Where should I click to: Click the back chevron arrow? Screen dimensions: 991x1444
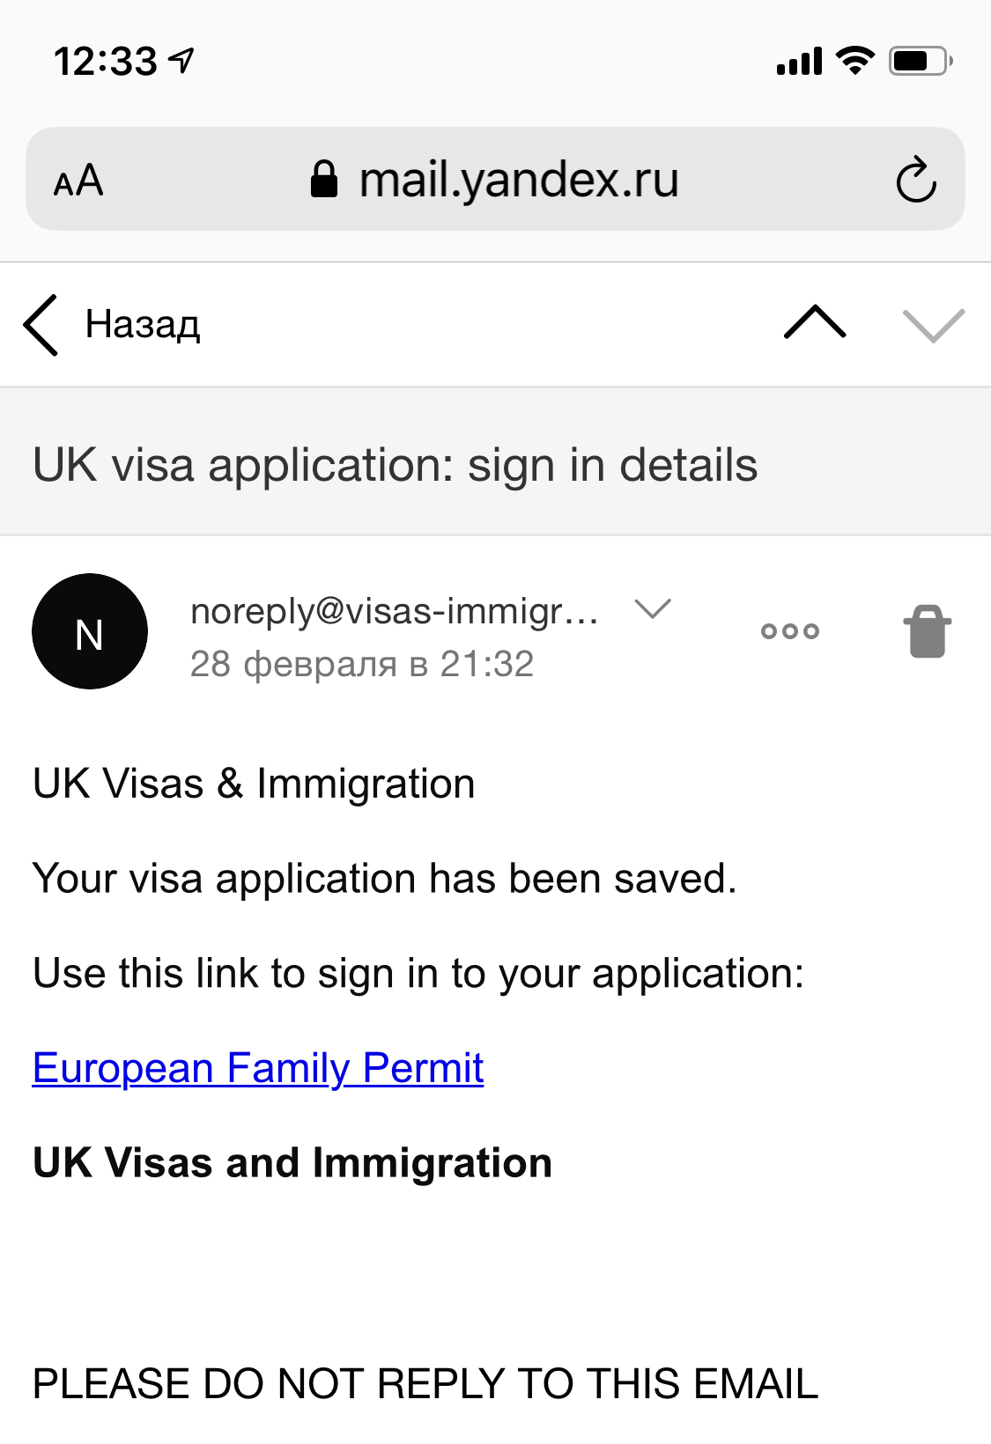click(x=41, y=325)
